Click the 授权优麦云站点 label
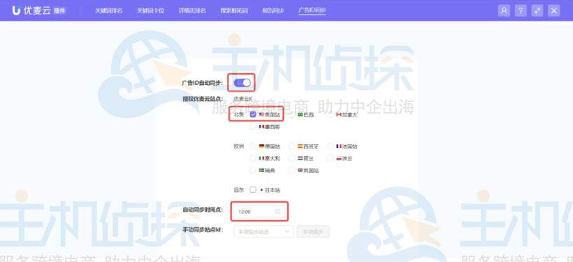The image size is (573, 262). (x=203, y=99)
